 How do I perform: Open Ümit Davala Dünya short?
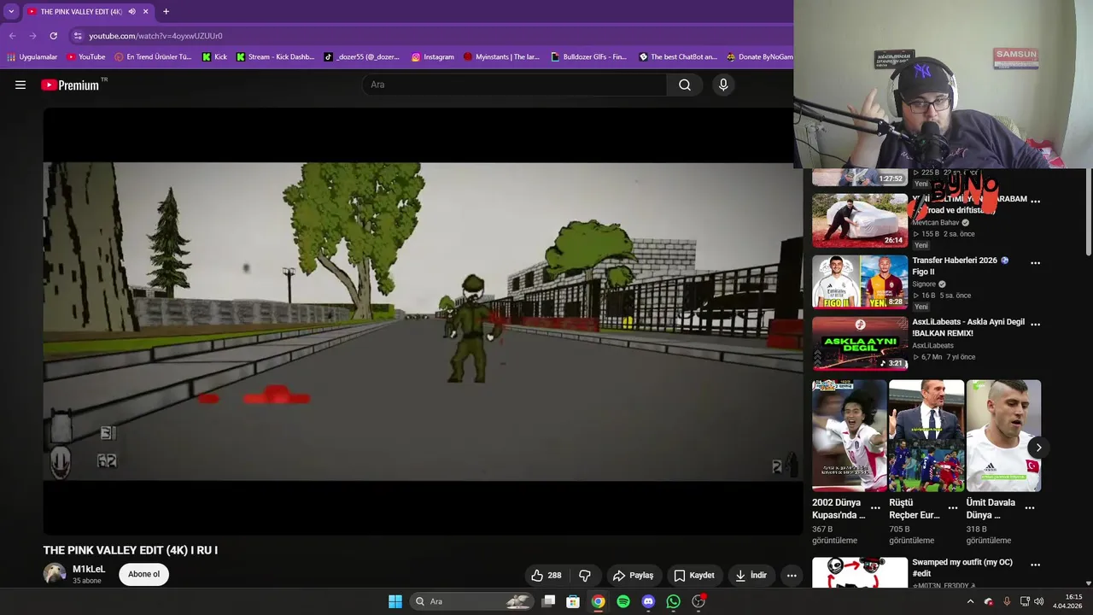point(1003,436)
